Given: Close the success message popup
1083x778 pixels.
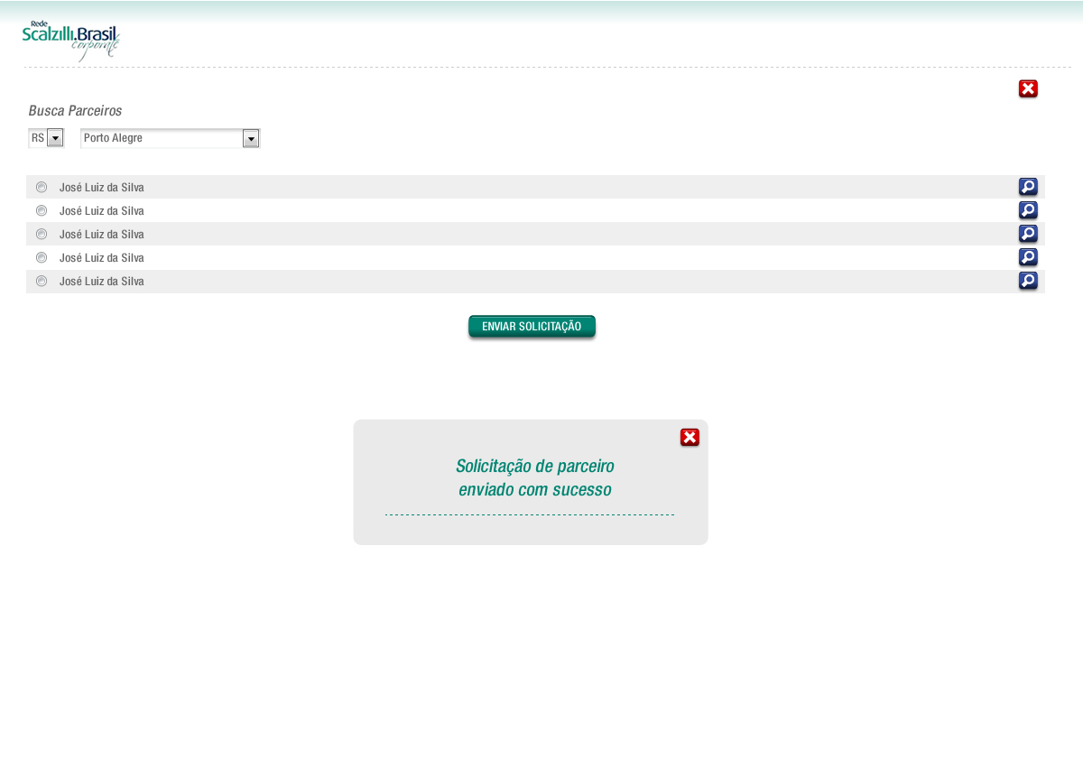Looking at the screenshot, I should coord(690,438).
